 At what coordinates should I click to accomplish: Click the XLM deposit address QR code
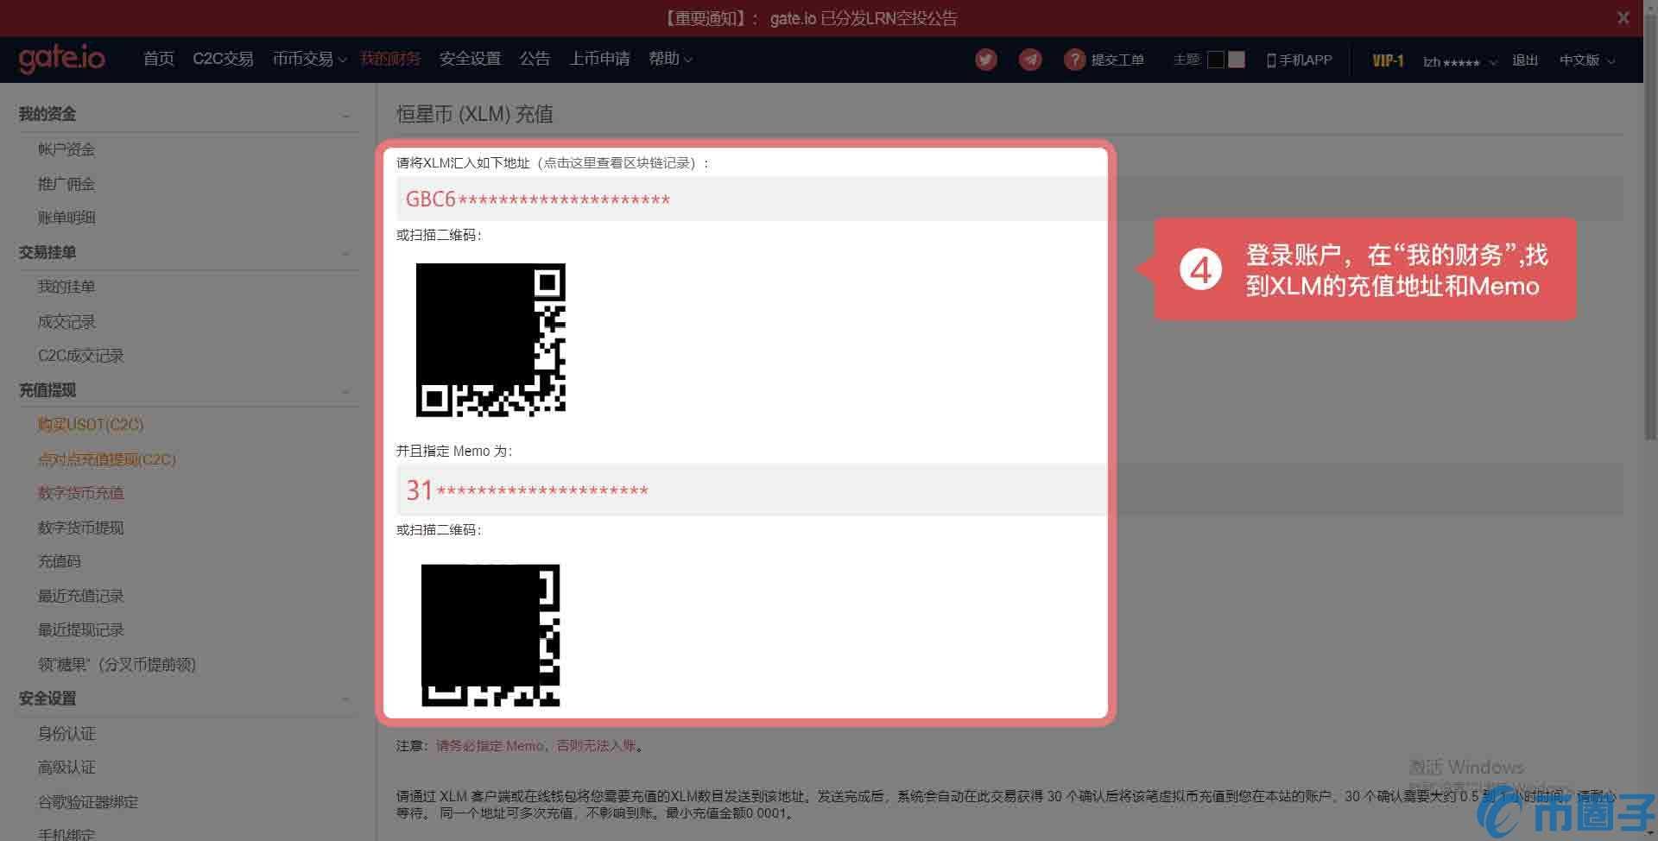pos(490,339)
